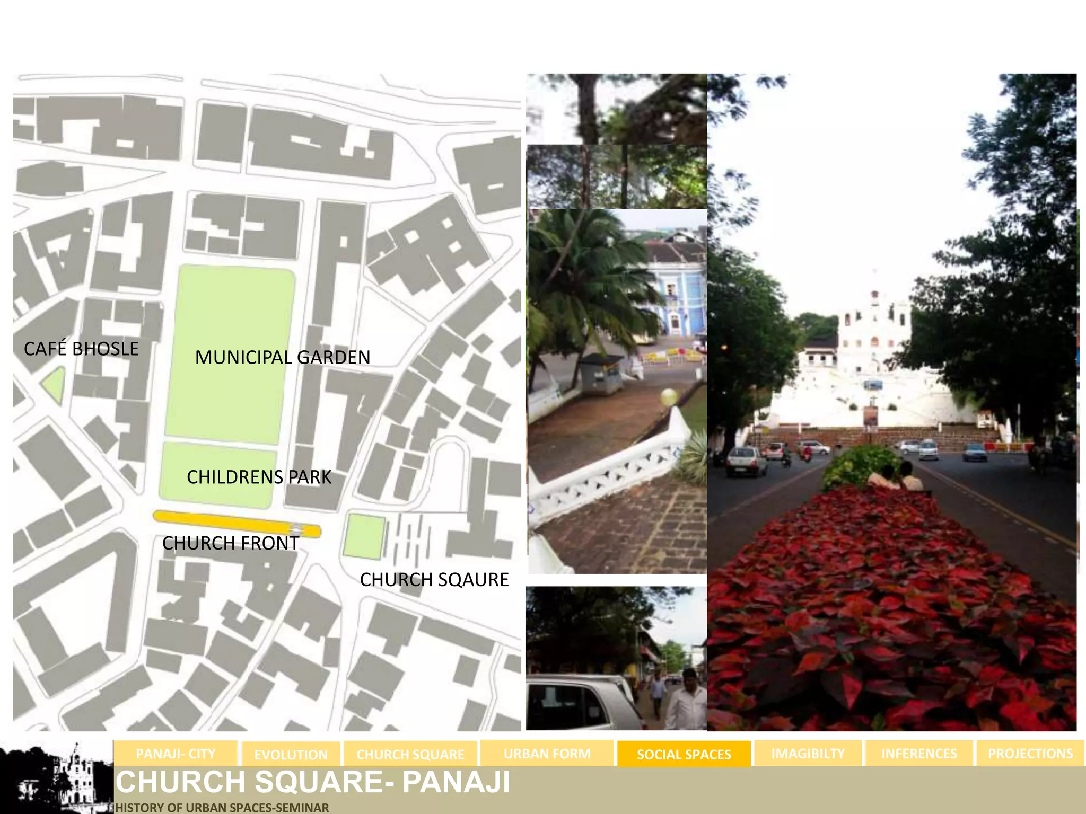
Task: Click HISTORY OF URBAN SPACES-SEMINAR subtitle
Action: tap(222, 808)
